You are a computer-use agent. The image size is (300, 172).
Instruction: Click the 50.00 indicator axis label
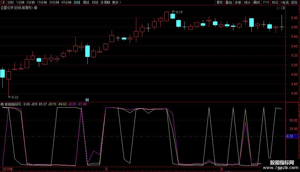tap(293, 120)
